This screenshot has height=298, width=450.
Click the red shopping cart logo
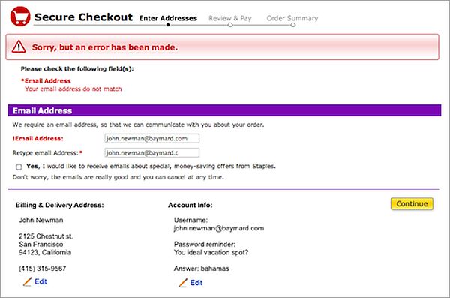20,17
